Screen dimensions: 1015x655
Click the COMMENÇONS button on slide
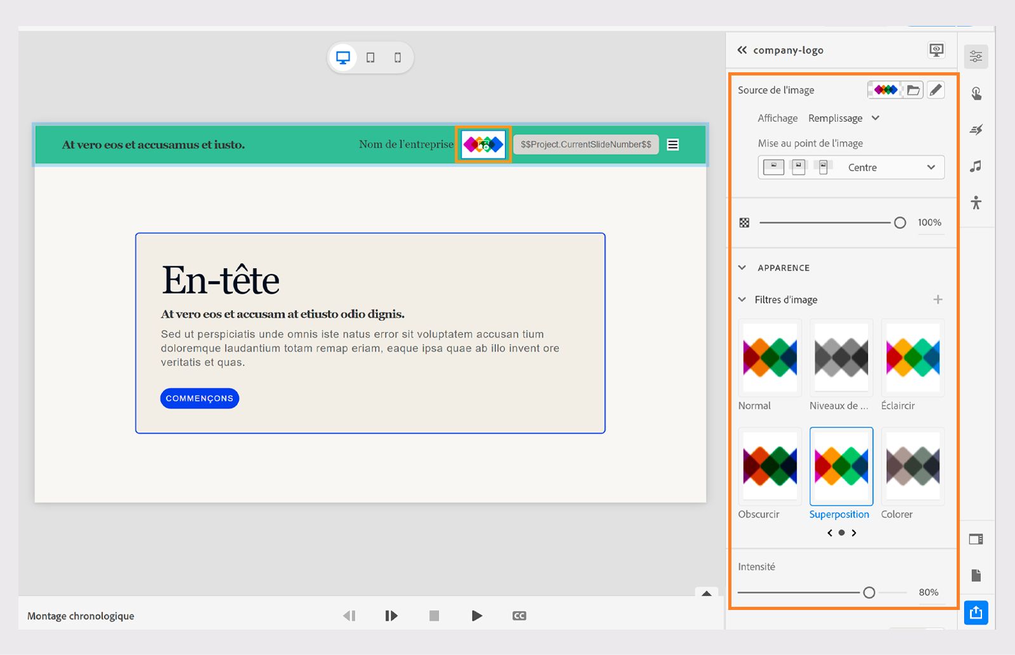[x=200, y=398]
